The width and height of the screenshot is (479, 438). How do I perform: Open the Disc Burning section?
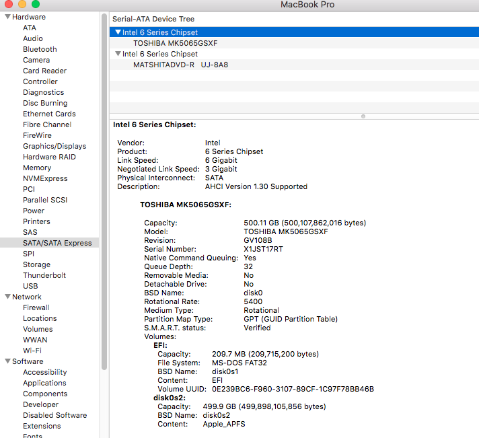(45, 103)
